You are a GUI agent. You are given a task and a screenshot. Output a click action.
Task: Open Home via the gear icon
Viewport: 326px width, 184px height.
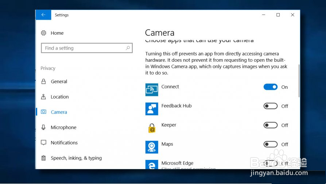coord(43,33)
